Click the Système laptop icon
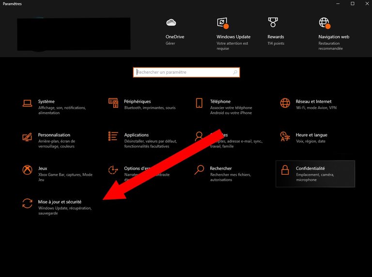 pyautogui.click(x=27, y=103)
